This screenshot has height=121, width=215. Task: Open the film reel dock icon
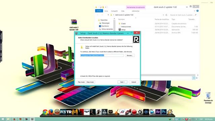pos(140,112)
